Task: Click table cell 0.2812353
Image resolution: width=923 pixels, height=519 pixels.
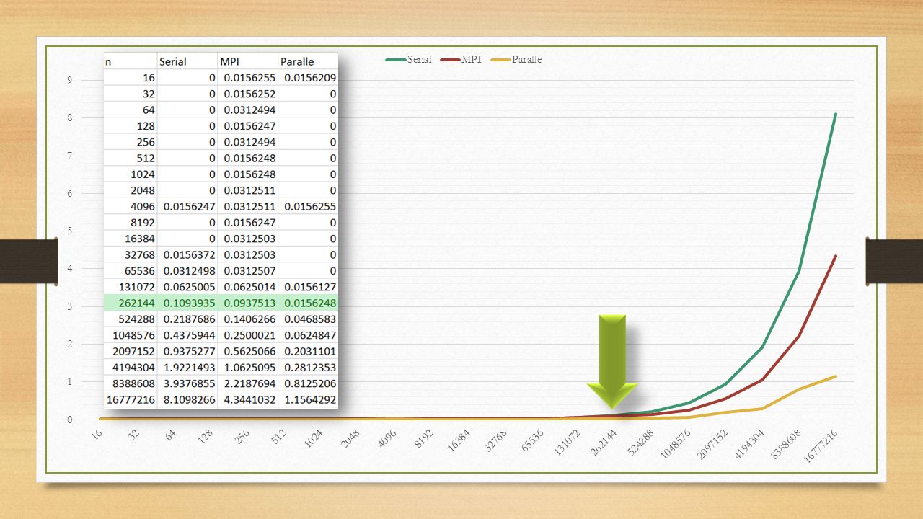Action: (310, 368)
